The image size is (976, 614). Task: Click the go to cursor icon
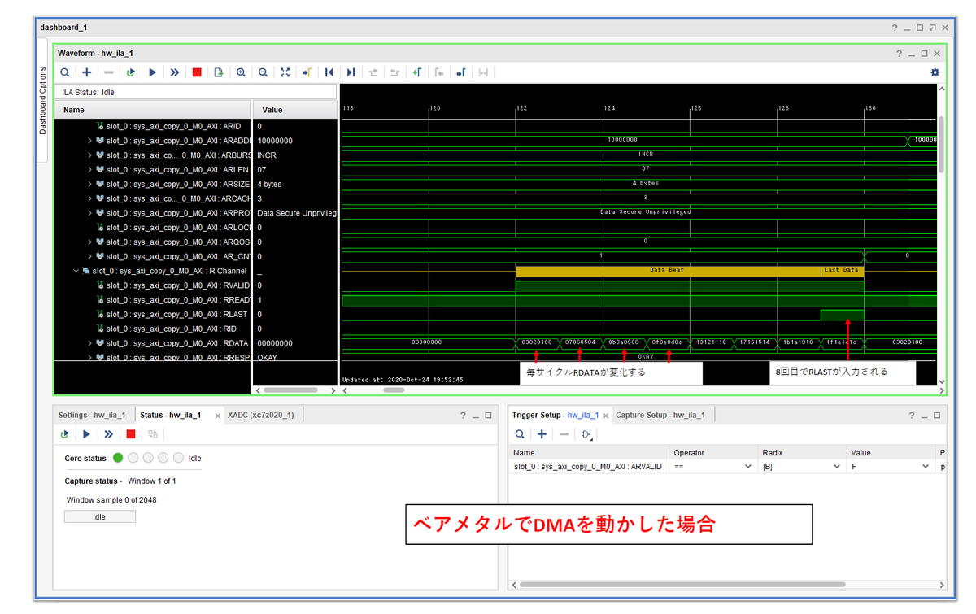click(x=307, y=72)
